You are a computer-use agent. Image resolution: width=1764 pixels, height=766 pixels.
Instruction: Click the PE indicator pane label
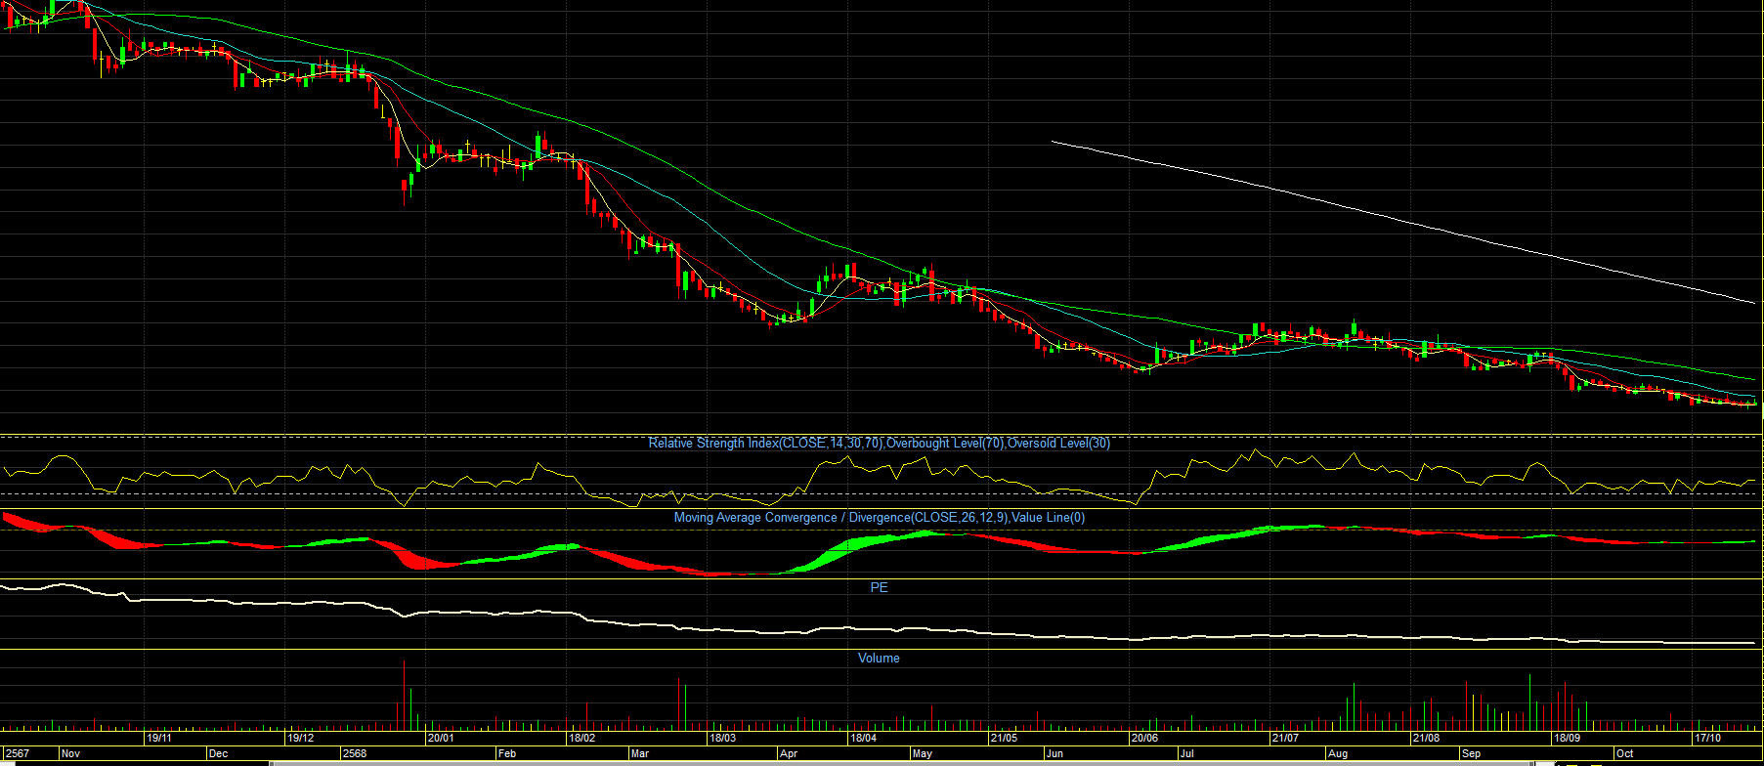click(880, 587)
